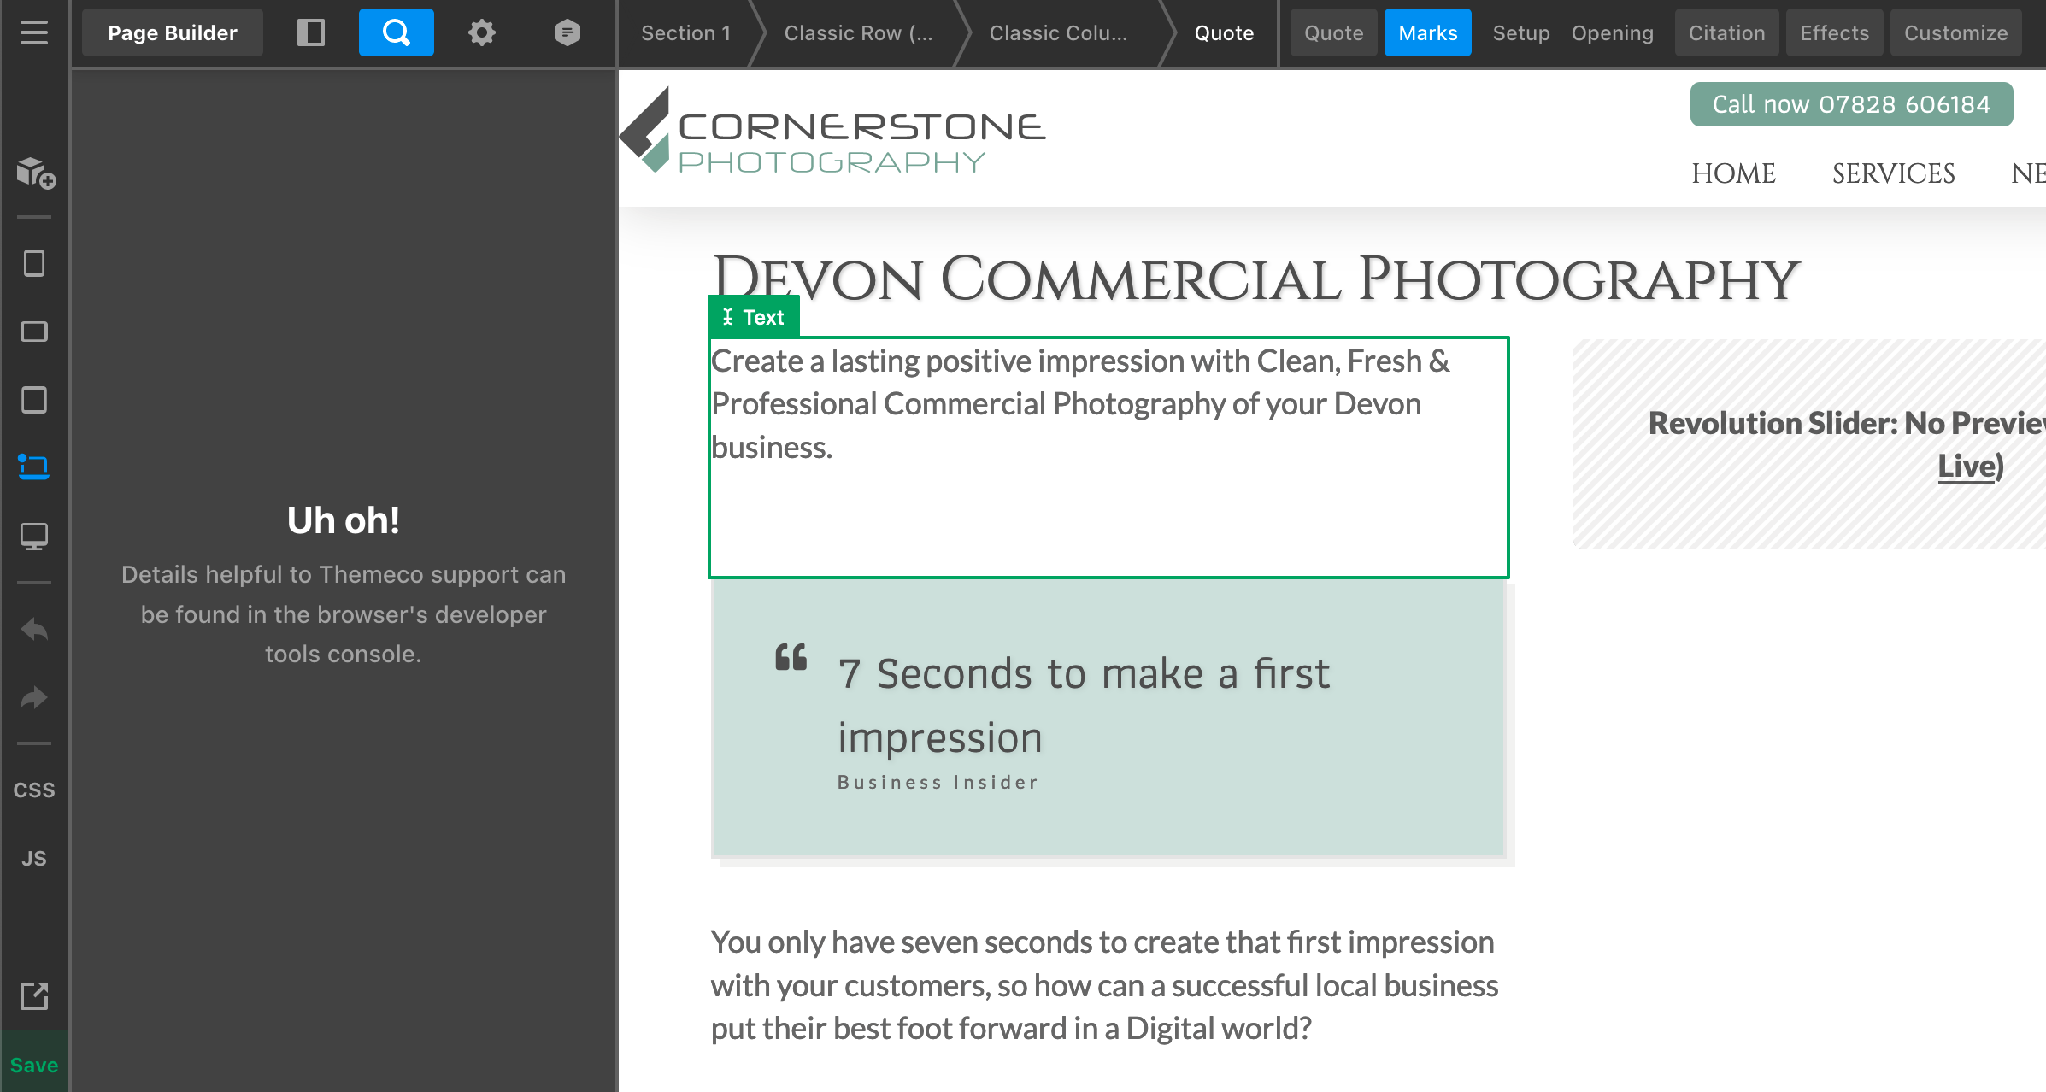Viewport: 2046px width, 1092px height.
Task: Open the settings gear icon
Action: tap(481, 32)
